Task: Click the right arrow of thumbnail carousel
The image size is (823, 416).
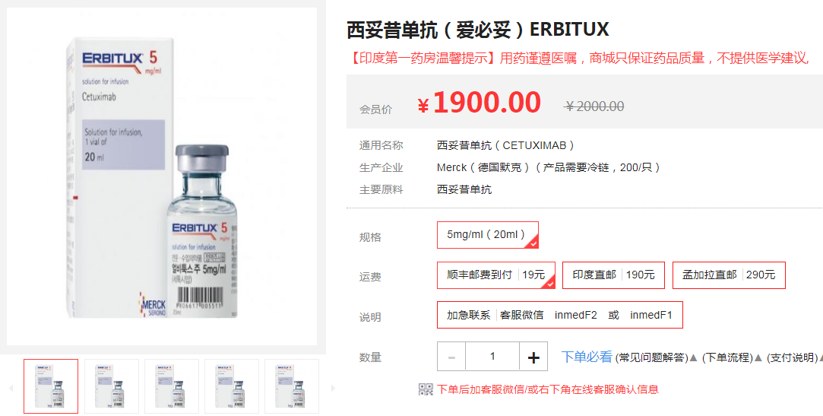Action: (332, 388)
